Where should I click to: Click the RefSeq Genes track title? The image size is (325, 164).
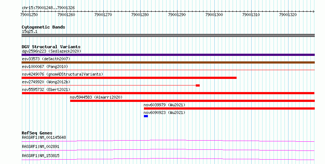pyautogui.click(x=37, y=133)
